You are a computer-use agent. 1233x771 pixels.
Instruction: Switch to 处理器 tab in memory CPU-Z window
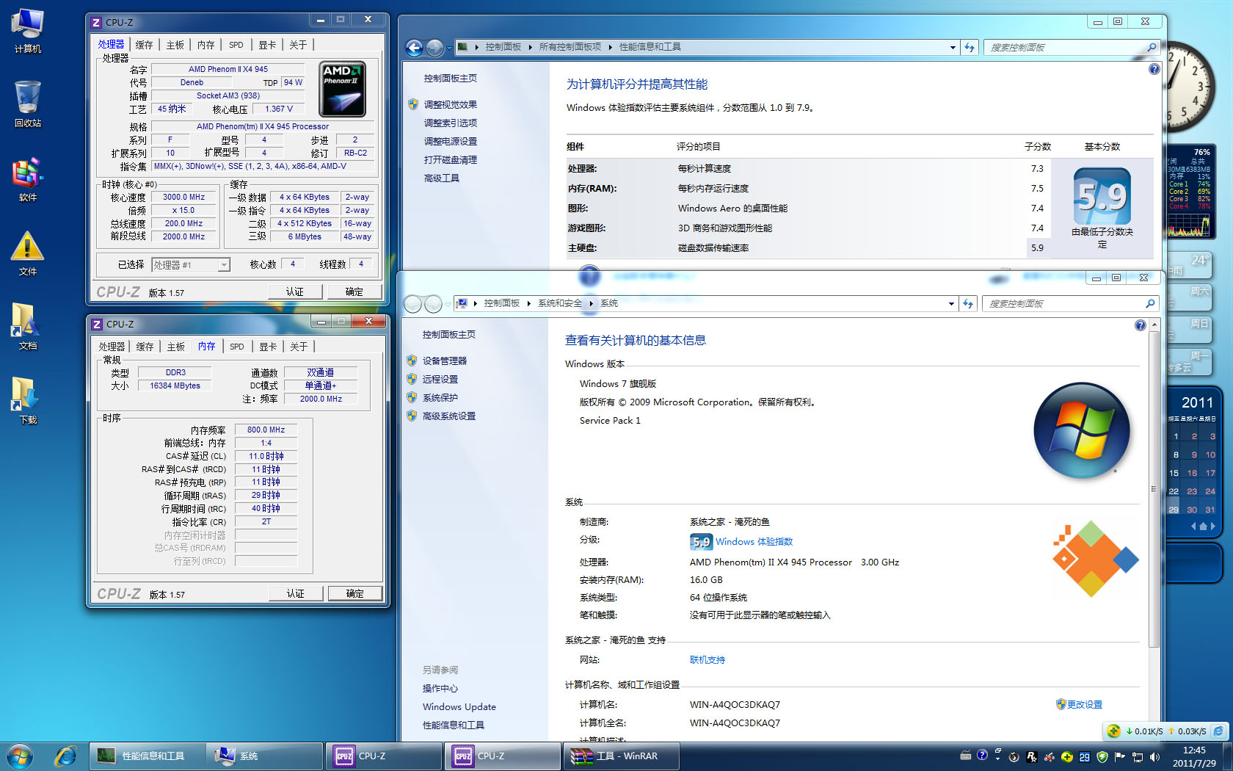click(112, 347)
